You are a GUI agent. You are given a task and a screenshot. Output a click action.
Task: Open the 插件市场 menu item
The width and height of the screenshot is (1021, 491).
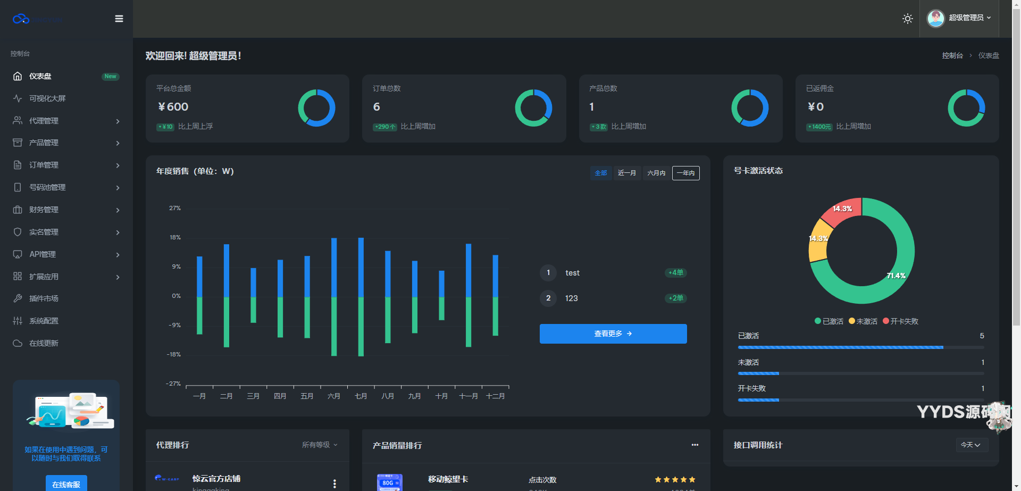[44, 298]
